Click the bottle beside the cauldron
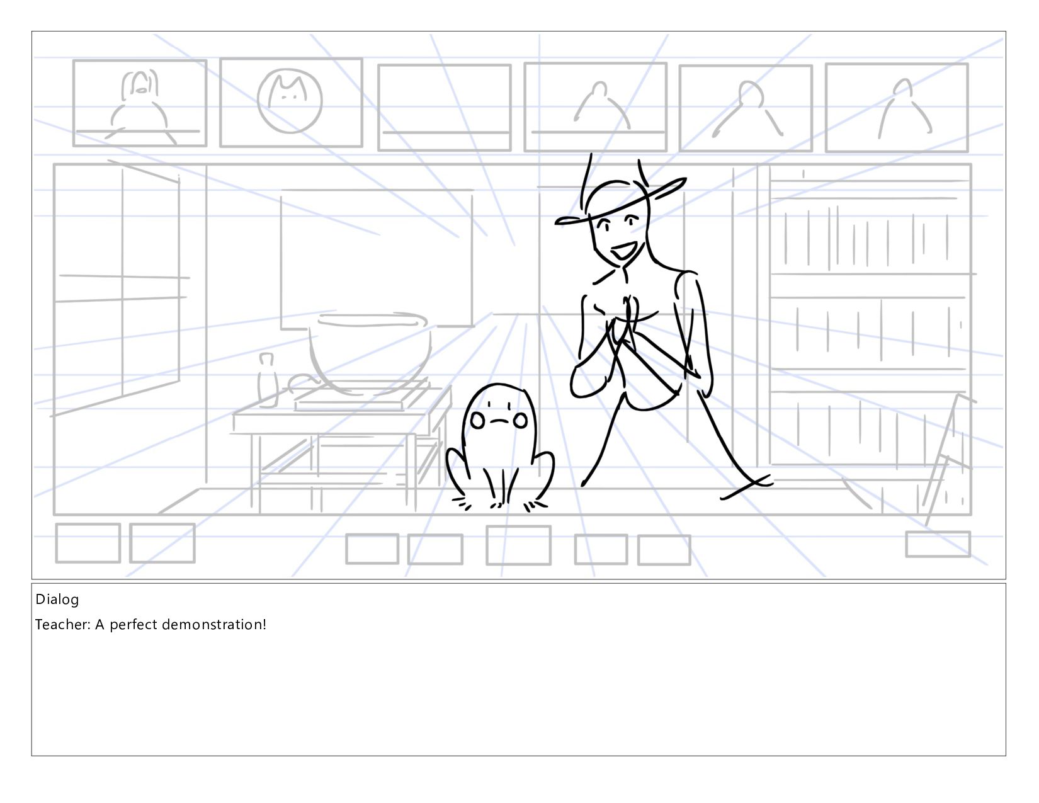Viewport: 1039px width, 803px height. (268, 380)
